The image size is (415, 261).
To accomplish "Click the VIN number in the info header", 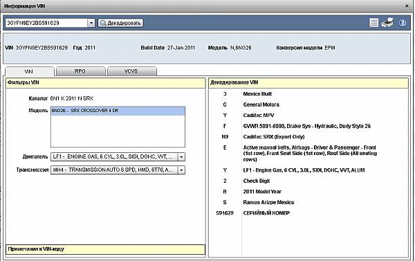I will point(41,48).
